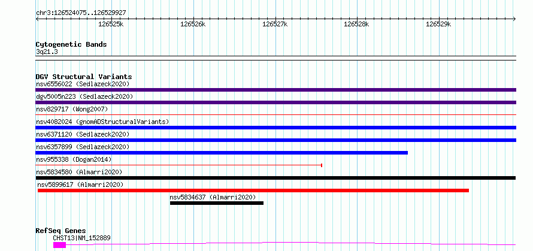Select the 3q21.3 cytogenetic band label
This screenshot has width=533, height=251.
click(x=47, y=52)
